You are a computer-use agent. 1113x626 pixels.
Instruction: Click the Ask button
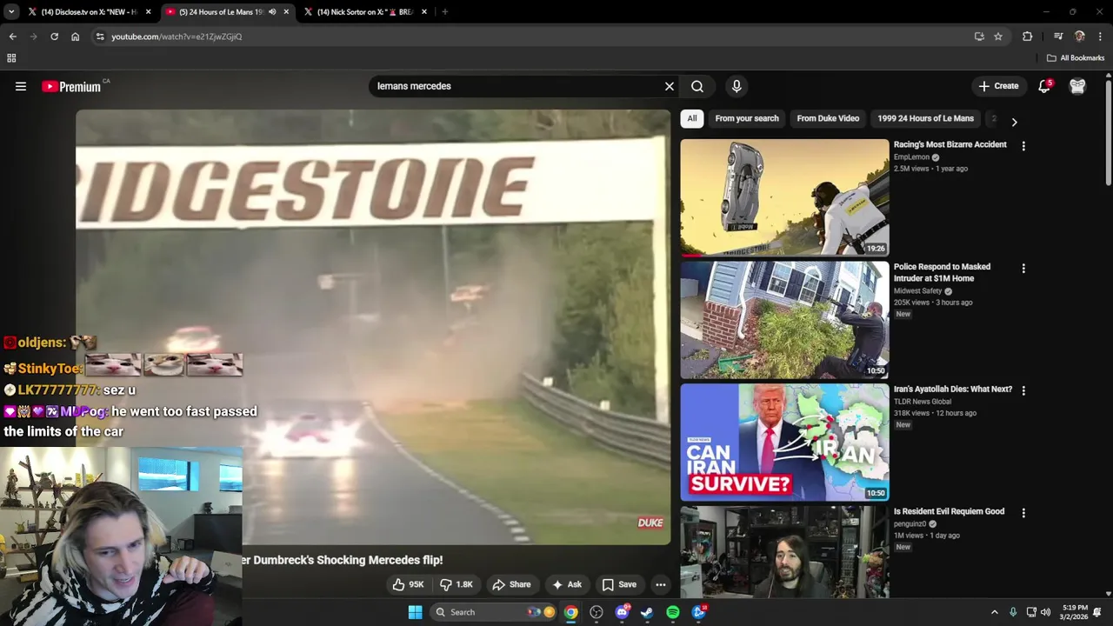pyautogui.click(x=566, y=584)
